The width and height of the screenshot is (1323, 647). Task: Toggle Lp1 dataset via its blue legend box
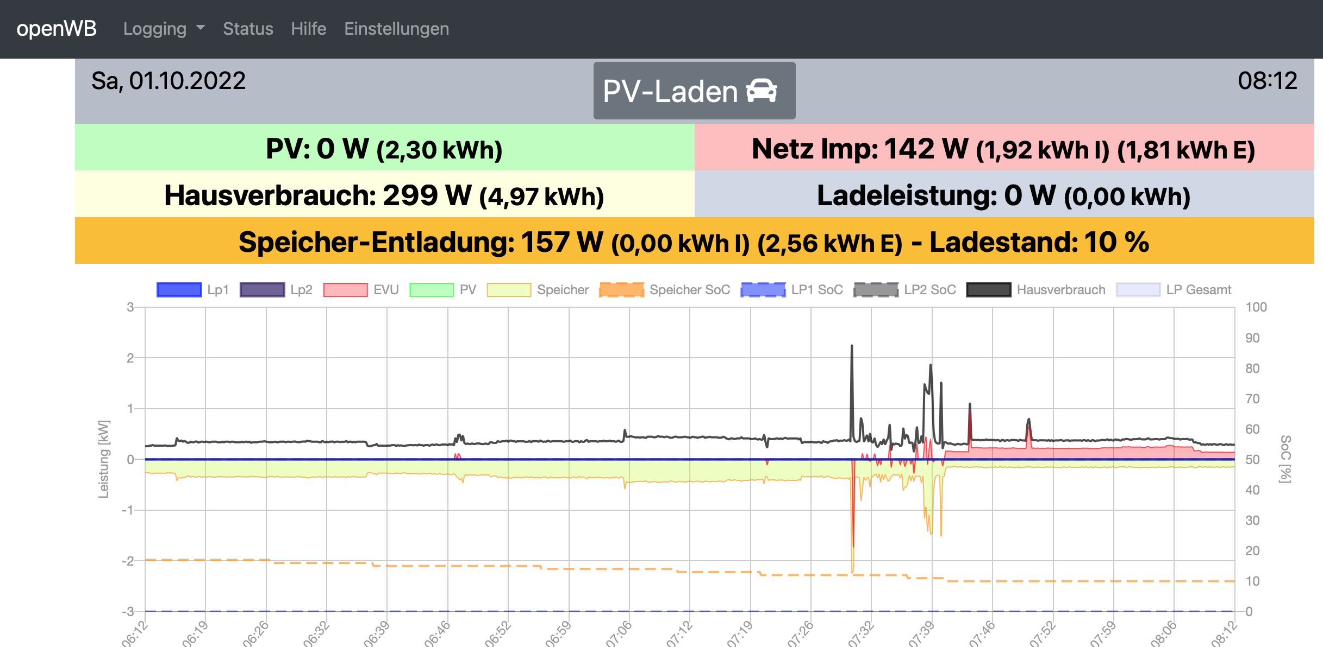[x=179, y=290]
